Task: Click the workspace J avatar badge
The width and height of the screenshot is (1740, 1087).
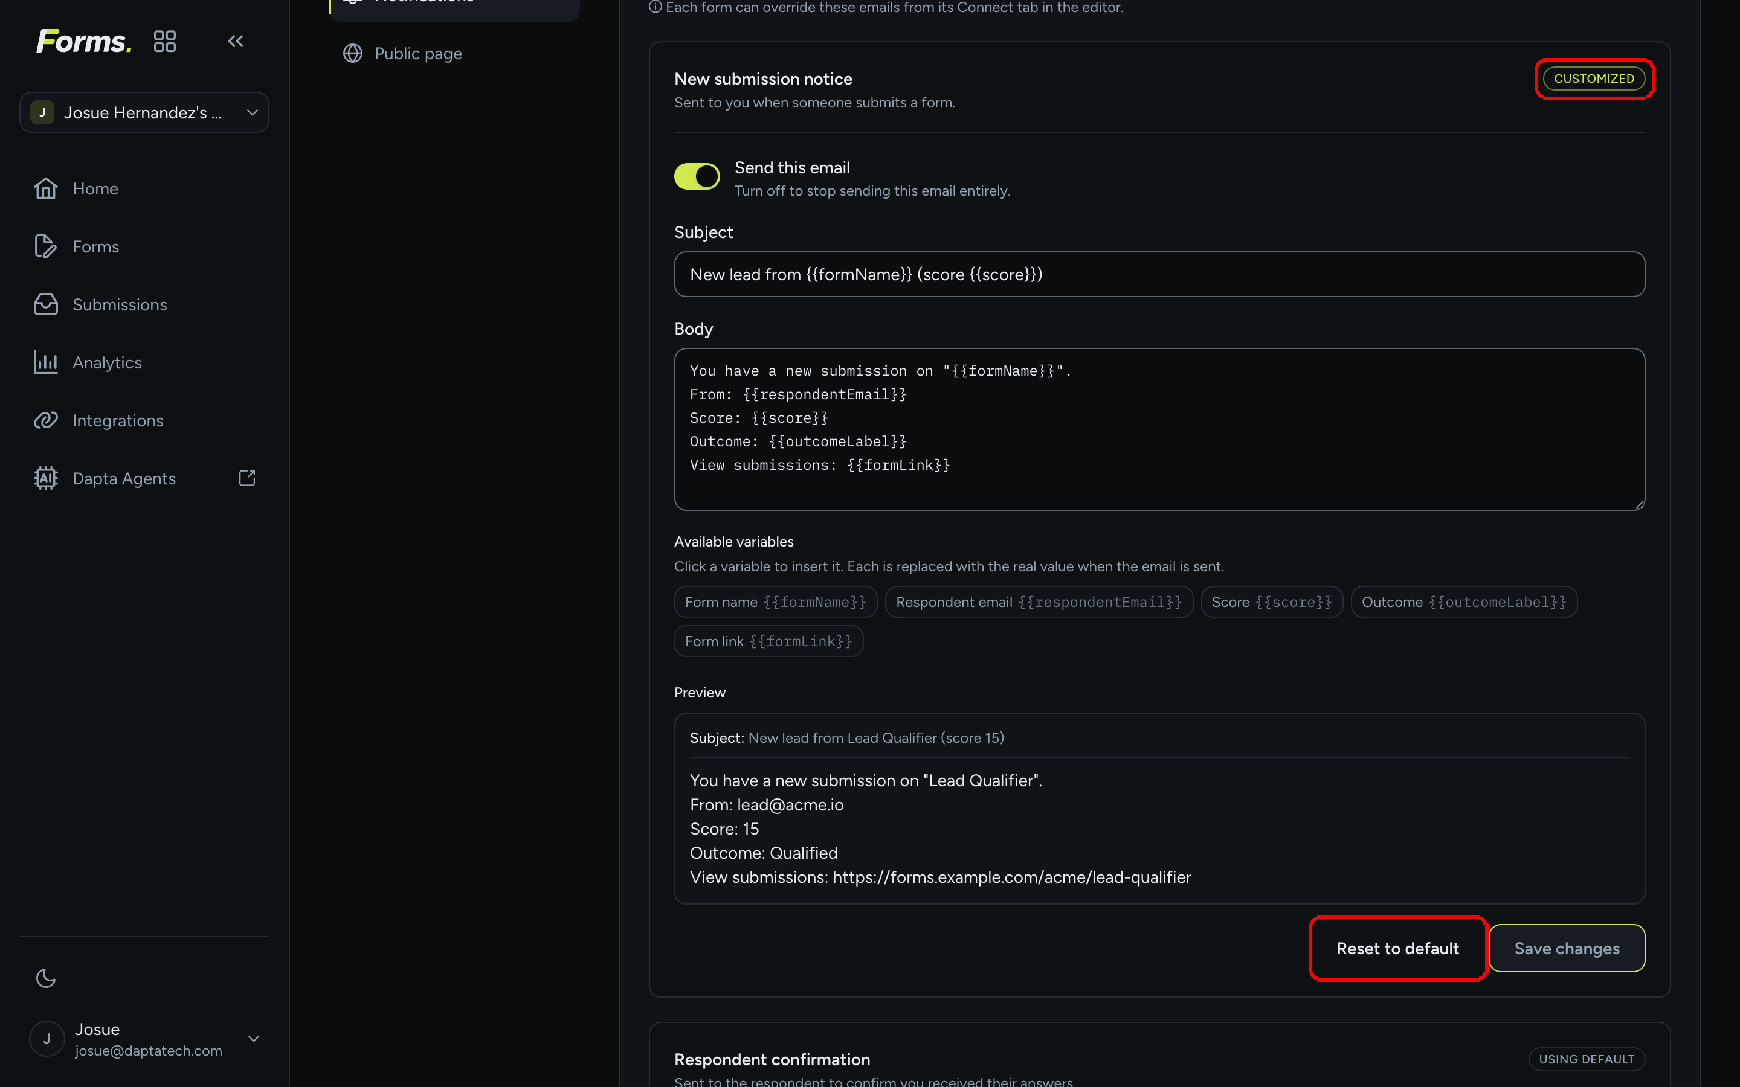Action: 42,112
